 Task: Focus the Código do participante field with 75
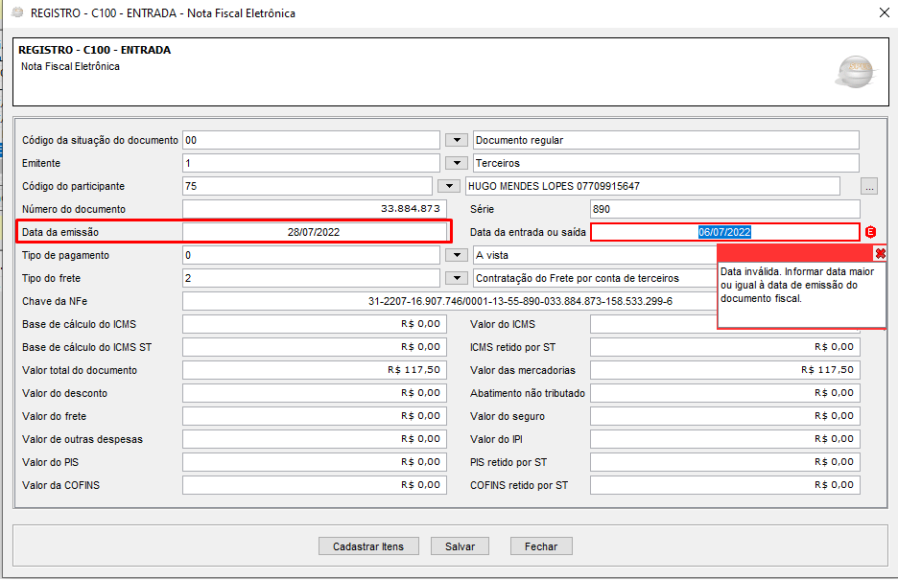pos(308,186)
